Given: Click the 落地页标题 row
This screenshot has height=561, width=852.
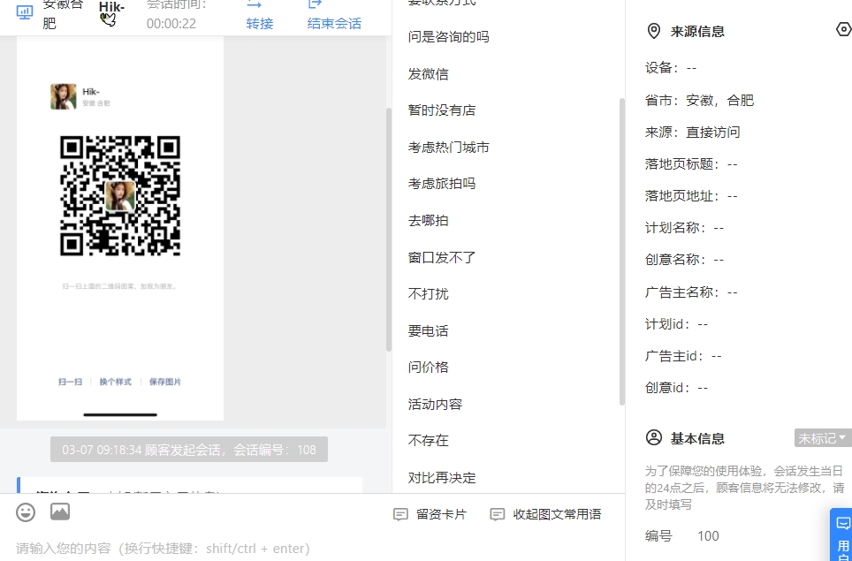Looking at the screenshot, I should [x=691, y=164].
